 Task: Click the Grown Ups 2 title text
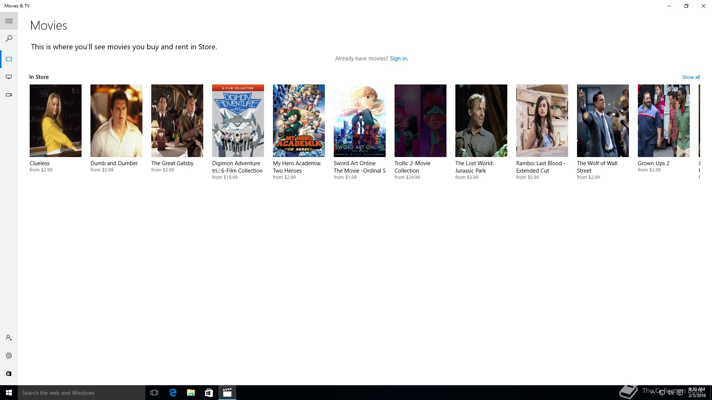653,163
